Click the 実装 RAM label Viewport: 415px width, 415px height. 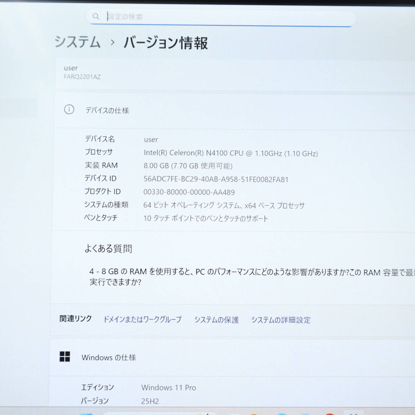[101, 165]
